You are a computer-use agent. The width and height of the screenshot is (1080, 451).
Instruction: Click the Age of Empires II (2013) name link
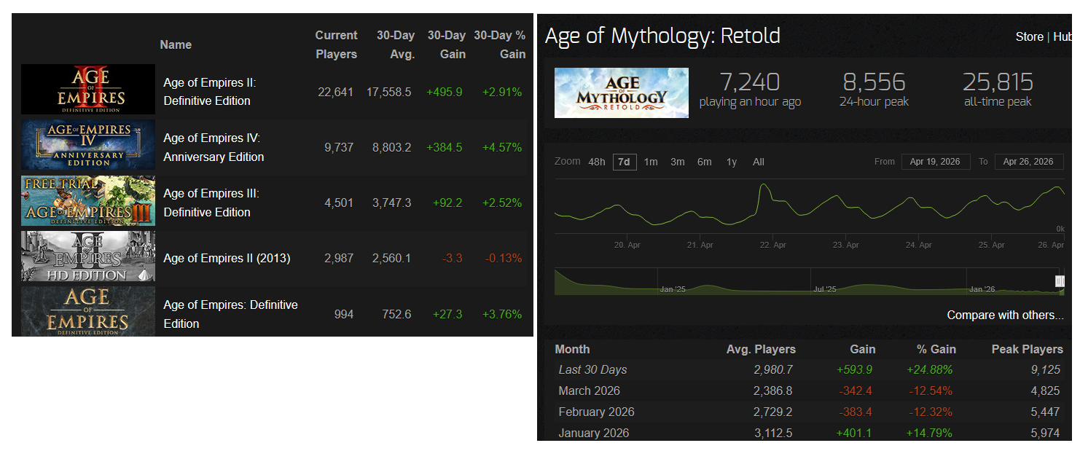click(227, 258)
